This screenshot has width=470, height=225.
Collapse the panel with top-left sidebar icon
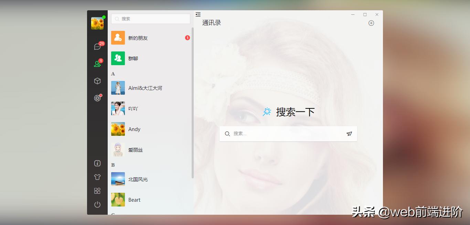(198, 14)
